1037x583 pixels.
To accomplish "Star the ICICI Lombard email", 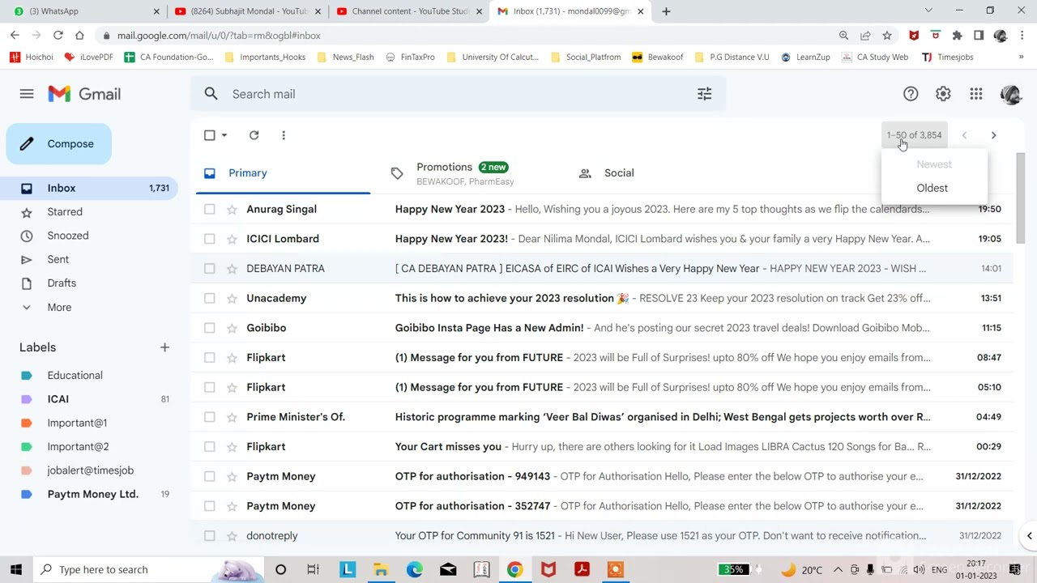I will pos(232,239).
